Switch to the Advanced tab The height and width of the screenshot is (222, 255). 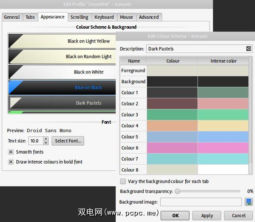[149, 17]
